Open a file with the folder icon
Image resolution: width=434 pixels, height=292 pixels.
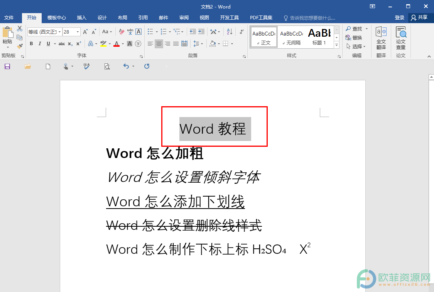pyautogui.click(x=27, y=66)
